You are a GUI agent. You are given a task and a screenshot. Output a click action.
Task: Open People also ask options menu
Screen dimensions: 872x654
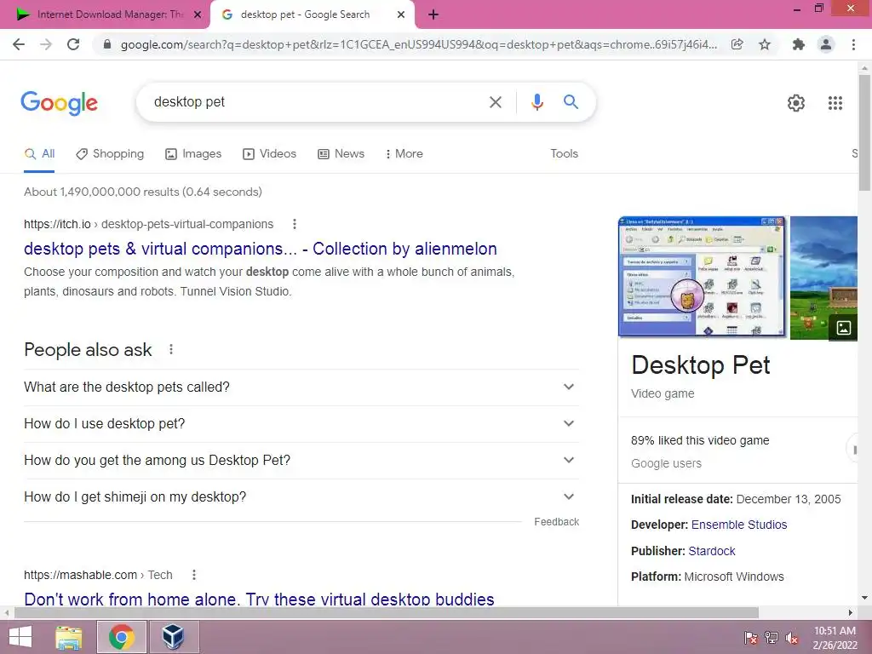click(170, 349)
